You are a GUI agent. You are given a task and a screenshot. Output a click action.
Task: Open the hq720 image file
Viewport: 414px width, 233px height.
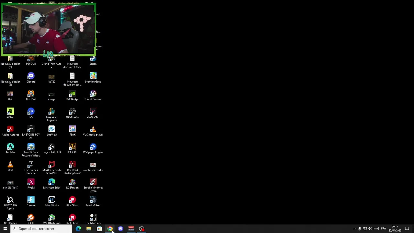point(51,78)
